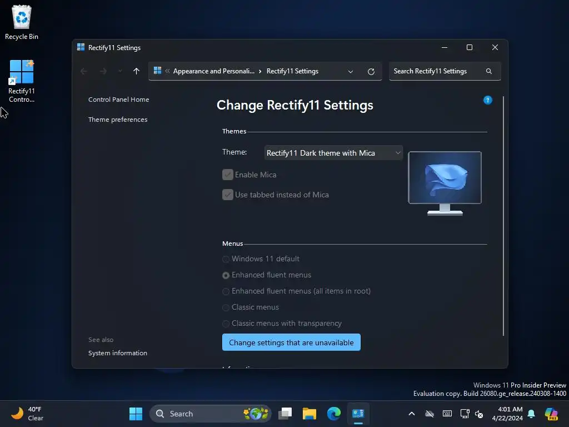
Task: Open the weather widget showing 40°F
Action: tap(27, 414)
